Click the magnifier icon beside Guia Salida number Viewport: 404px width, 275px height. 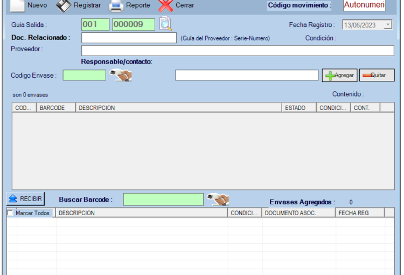coord(166,24)
